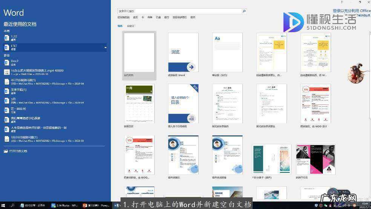
Task: Select the blank document (空白文档) thumbnail
Action: pyautogui.click(x=139, y=53)
